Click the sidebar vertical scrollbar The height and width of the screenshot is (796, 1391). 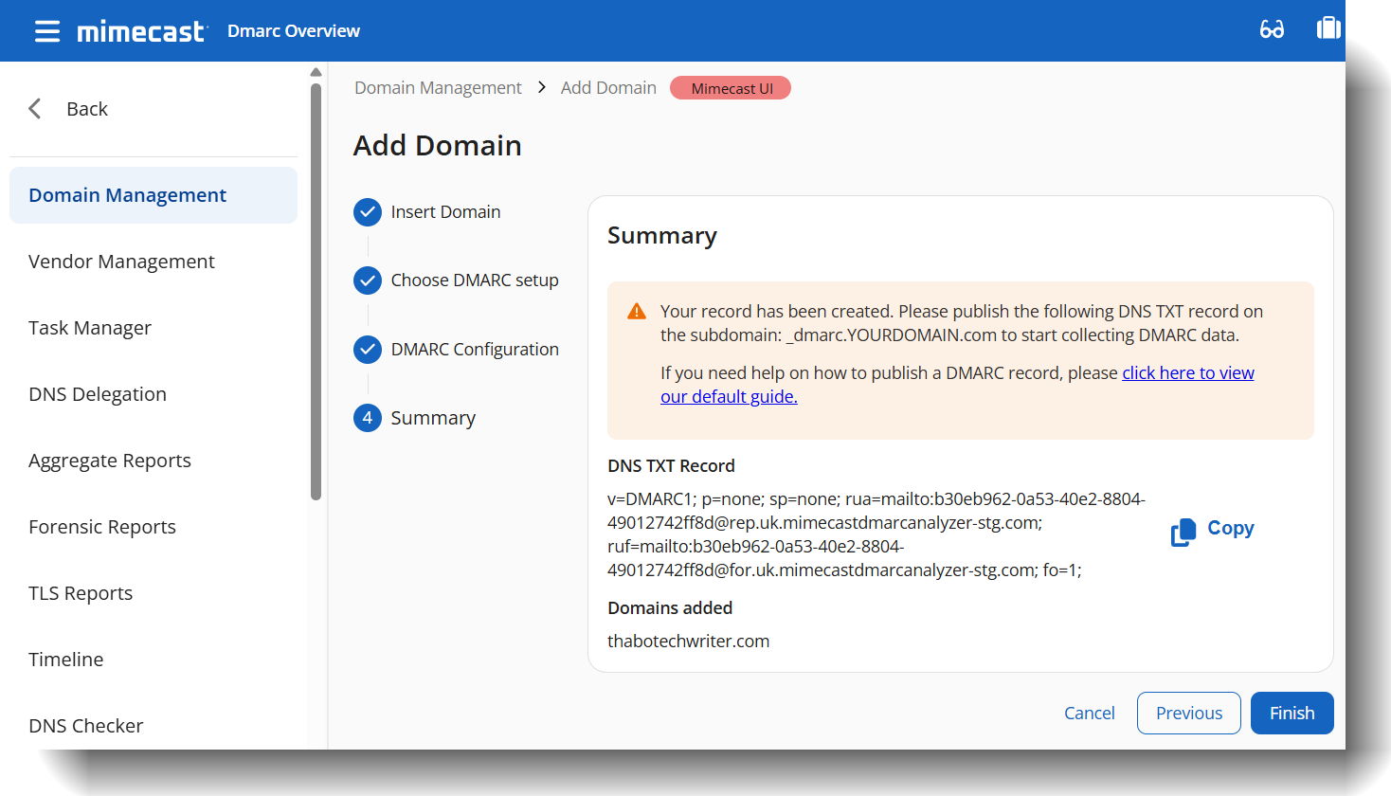316,284
